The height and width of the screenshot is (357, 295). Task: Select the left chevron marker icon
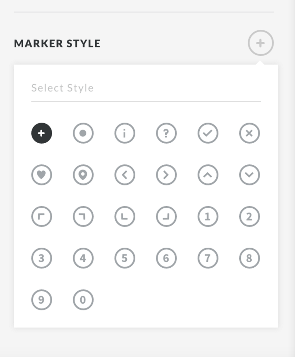click(125, 175)
